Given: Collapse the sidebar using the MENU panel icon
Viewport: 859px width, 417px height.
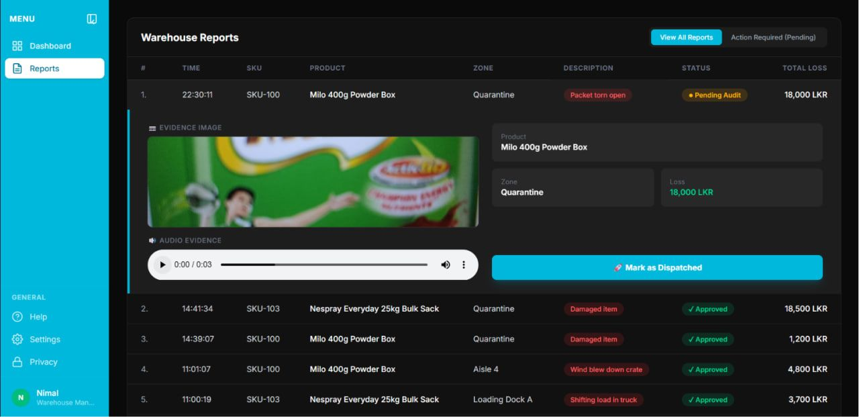Looking at the screenshot, I should (x=92, y=19).
